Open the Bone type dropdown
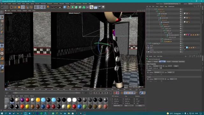The height and width of the screenshot is (115, 204). click(157, 66)
